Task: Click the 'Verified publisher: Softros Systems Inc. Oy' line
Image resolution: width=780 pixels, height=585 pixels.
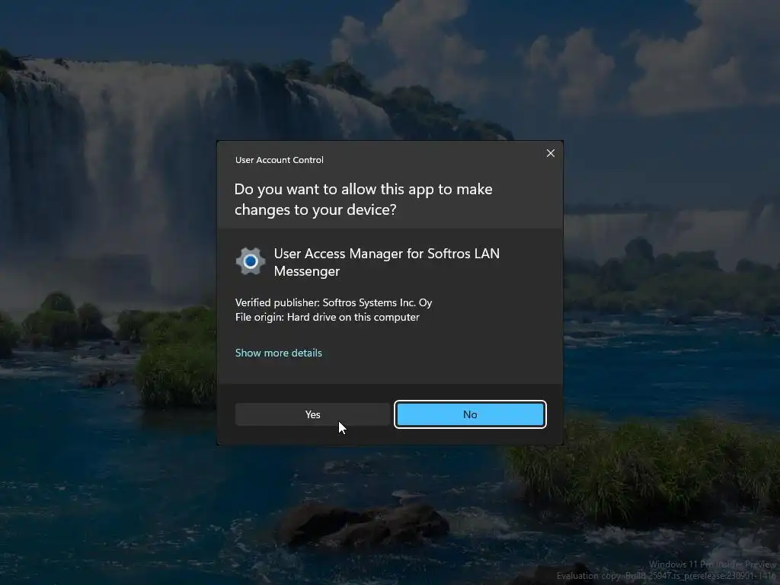Action: tap(334, 302)
